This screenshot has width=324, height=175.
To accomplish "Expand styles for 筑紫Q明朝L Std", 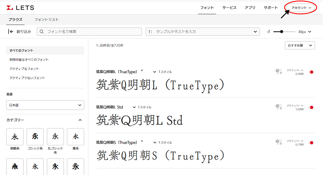I will (x=142, y=107).
